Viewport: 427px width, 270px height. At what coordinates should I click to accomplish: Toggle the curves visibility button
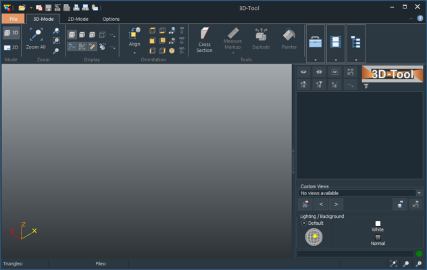(x=72, y=47)
